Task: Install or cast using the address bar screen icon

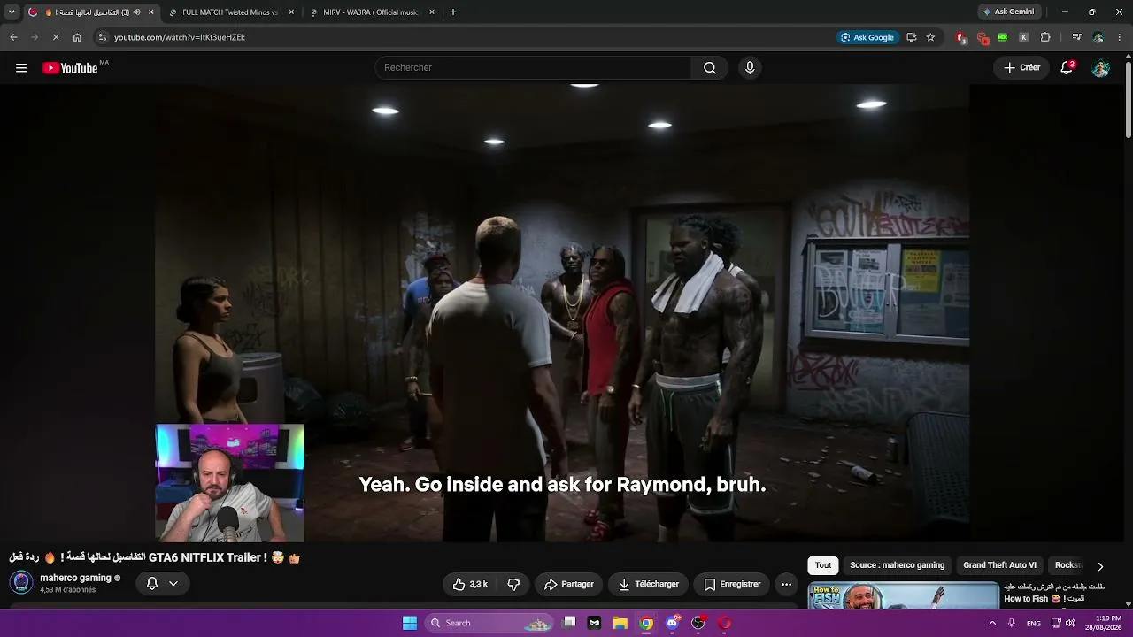Action: pyautogui.click(x=911, y=37)
